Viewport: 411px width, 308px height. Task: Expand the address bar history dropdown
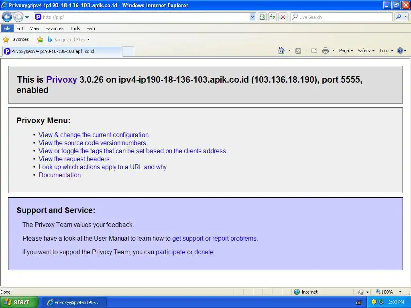point(252,17)
